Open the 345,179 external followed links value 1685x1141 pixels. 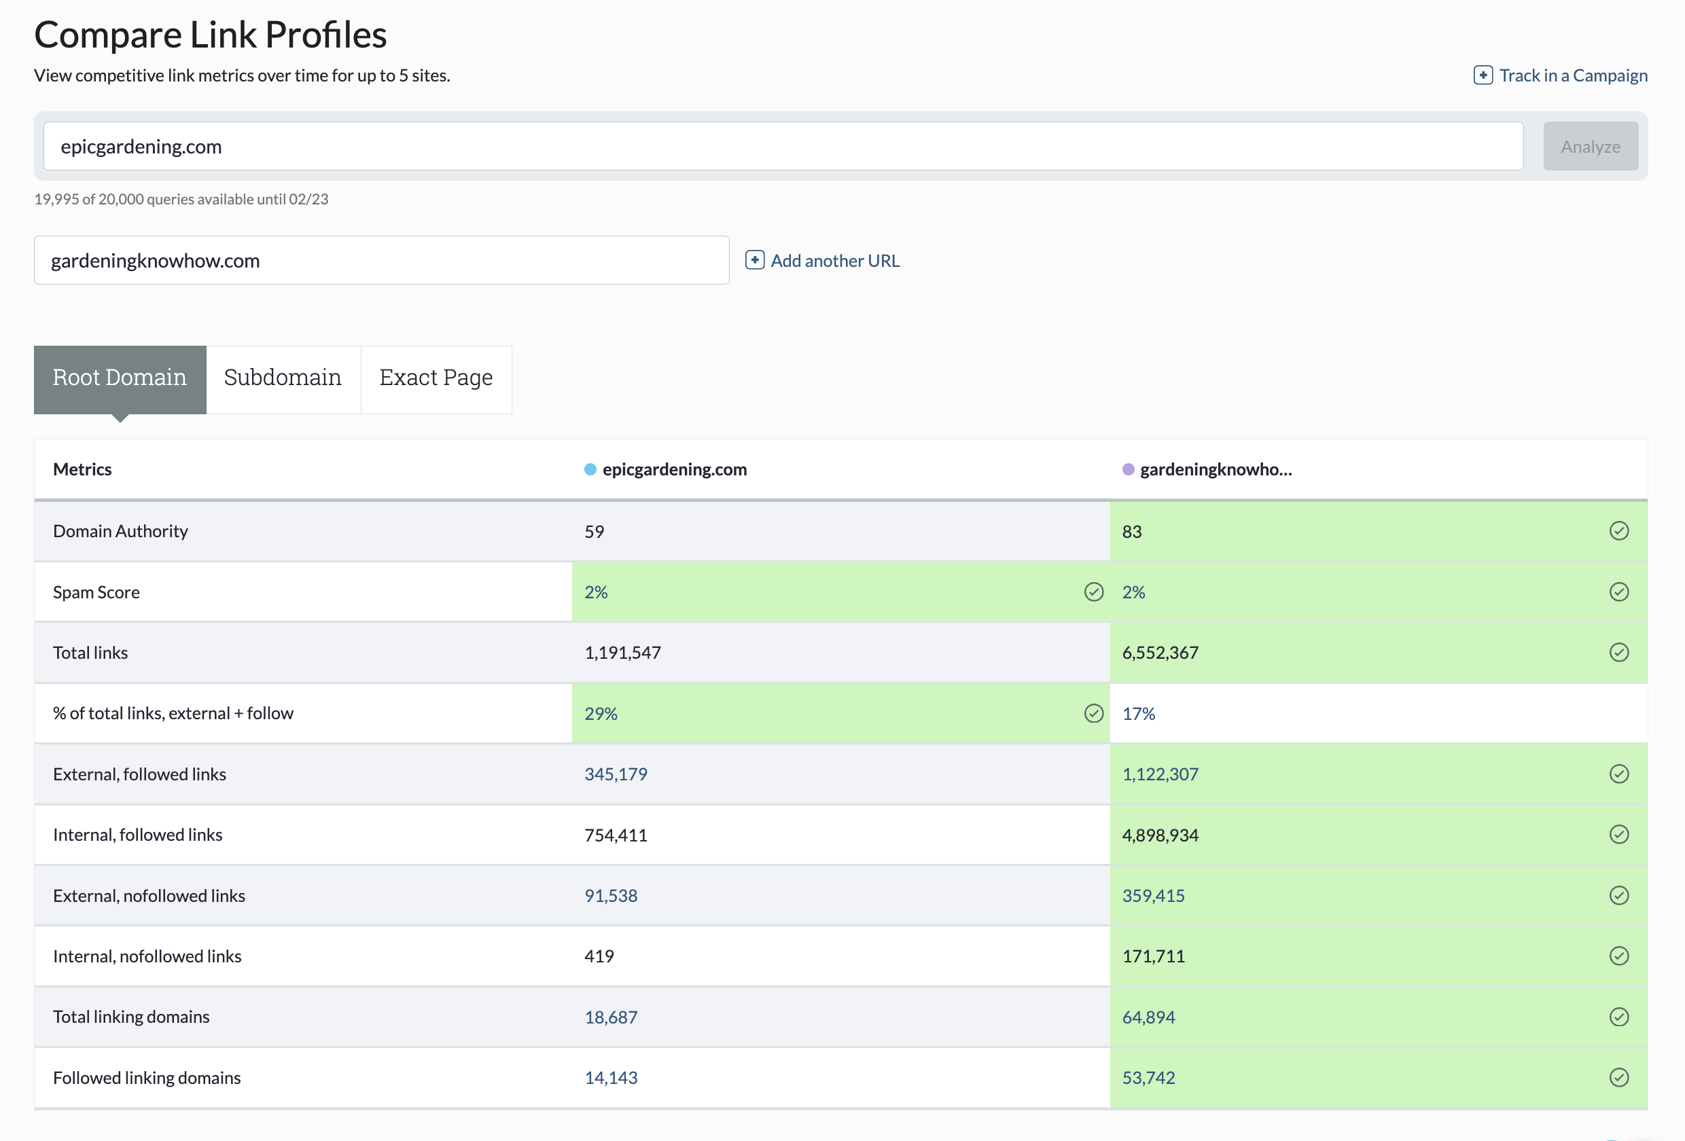pos(616,774)
